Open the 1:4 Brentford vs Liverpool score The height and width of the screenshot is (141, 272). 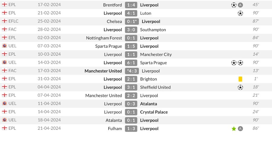click(x=131, y=5)
